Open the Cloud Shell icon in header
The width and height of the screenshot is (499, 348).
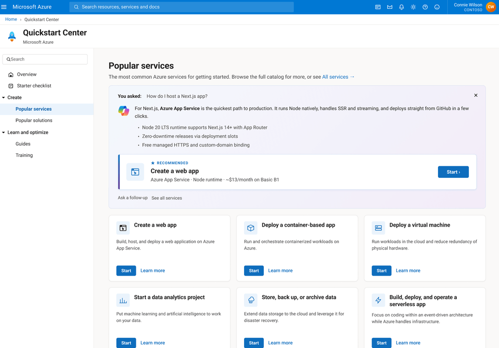pyautogui.click(x=378, y=7)
